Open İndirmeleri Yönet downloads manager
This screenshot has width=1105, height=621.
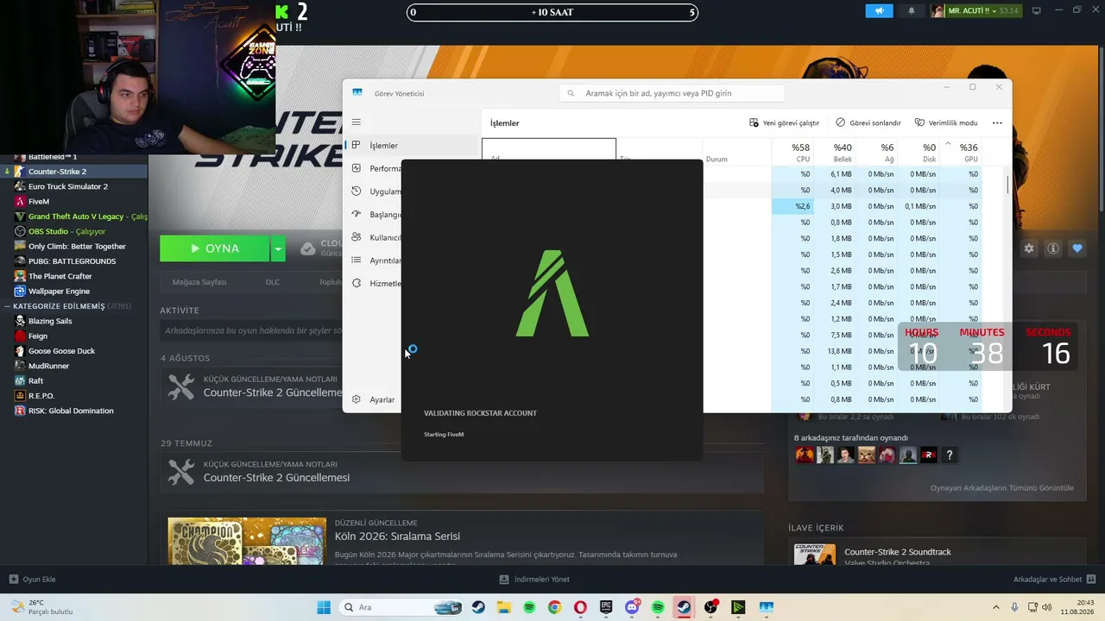coord(534,580)
